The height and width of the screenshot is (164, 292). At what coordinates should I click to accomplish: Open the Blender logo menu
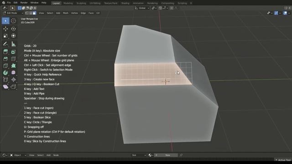coord(3,3)
